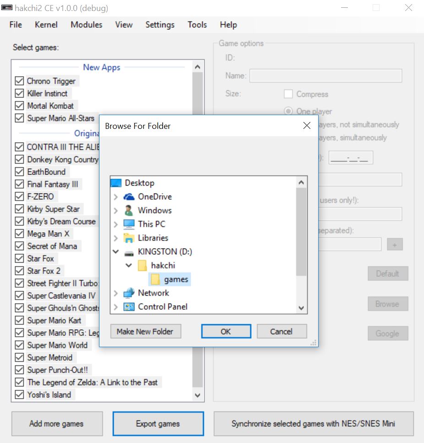The image size is (424, 443).
Task: Open the View menu
Action: tap(124, 25)
